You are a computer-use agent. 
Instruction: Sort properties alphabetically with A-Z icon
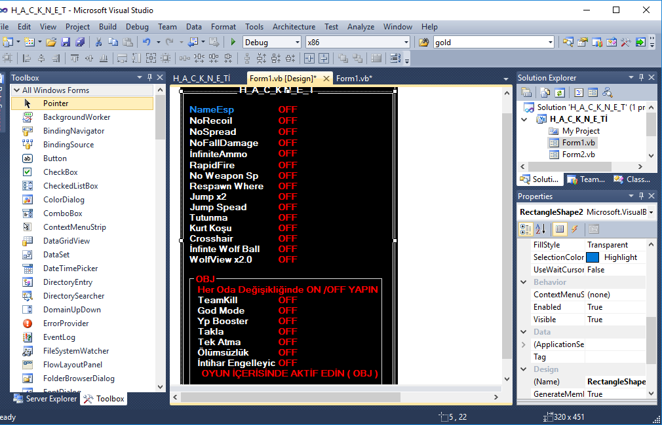[540, 229]
